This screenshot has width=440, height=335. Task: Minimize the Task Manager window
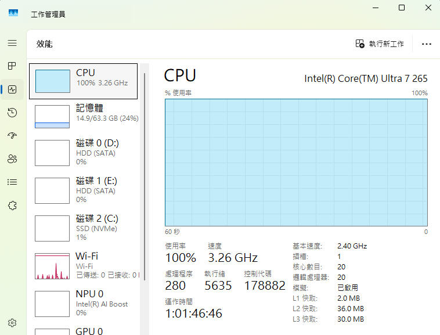[376, 8]
